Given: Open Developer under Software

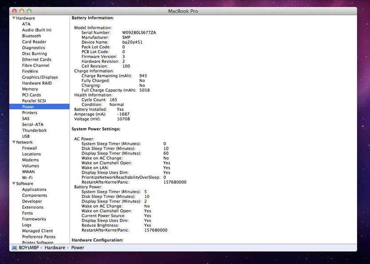Looking at the screenshot, I should (32, 201).
